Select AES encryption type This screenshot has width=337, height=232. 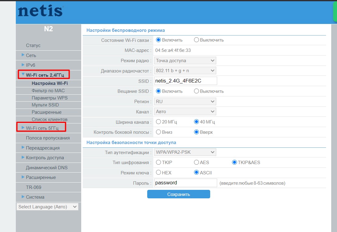coord(196,162)
